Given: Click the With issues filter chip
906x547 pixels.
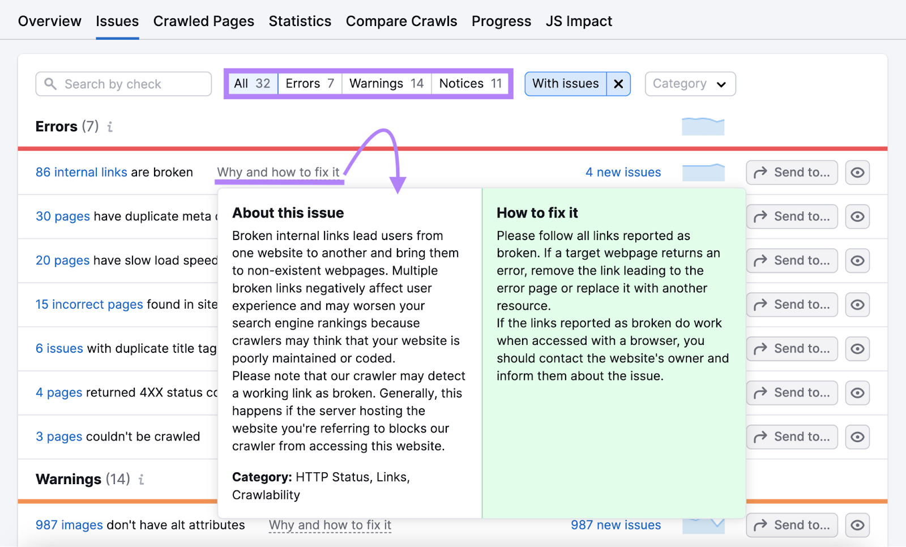Looking at the screenshot, I should pyautogui.click(x=565, y=84).
